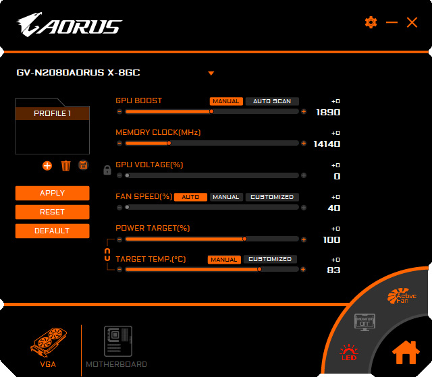Switch GPU Boost to AUTO SCAN
The image size is (432, 377).
point(272,101)
